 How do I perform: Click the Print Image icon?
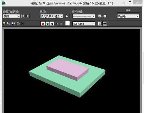(18, 24)
